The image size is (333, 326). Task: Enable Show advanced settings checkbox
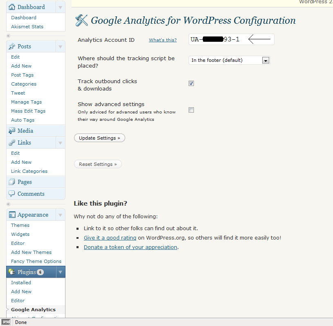191,110
